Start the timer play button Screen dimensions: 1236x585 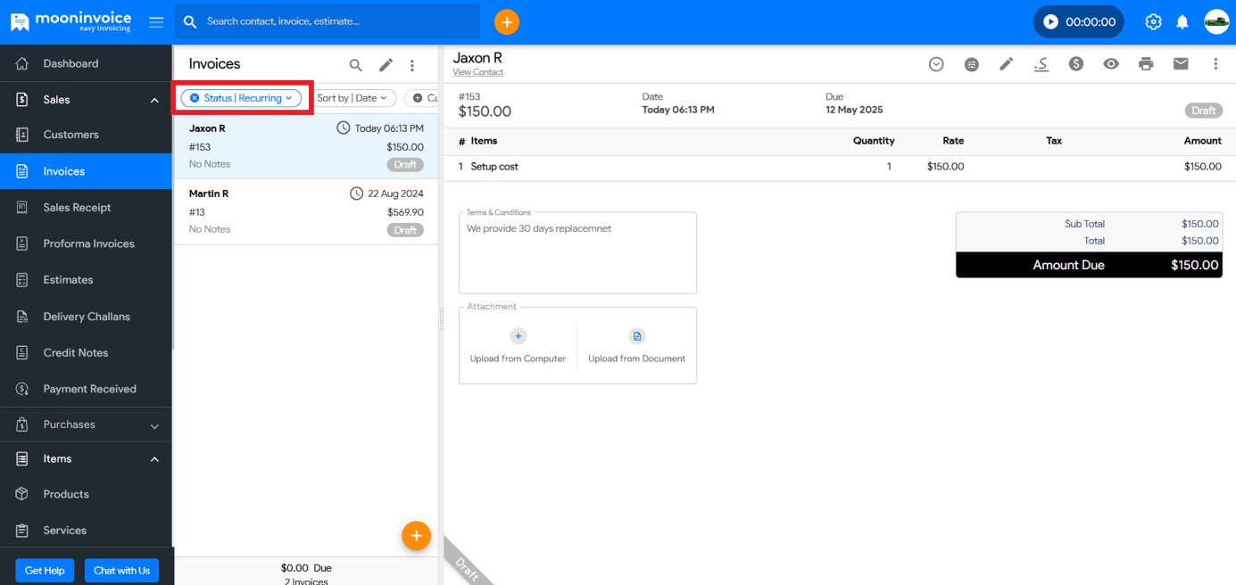coord(1050,22)
